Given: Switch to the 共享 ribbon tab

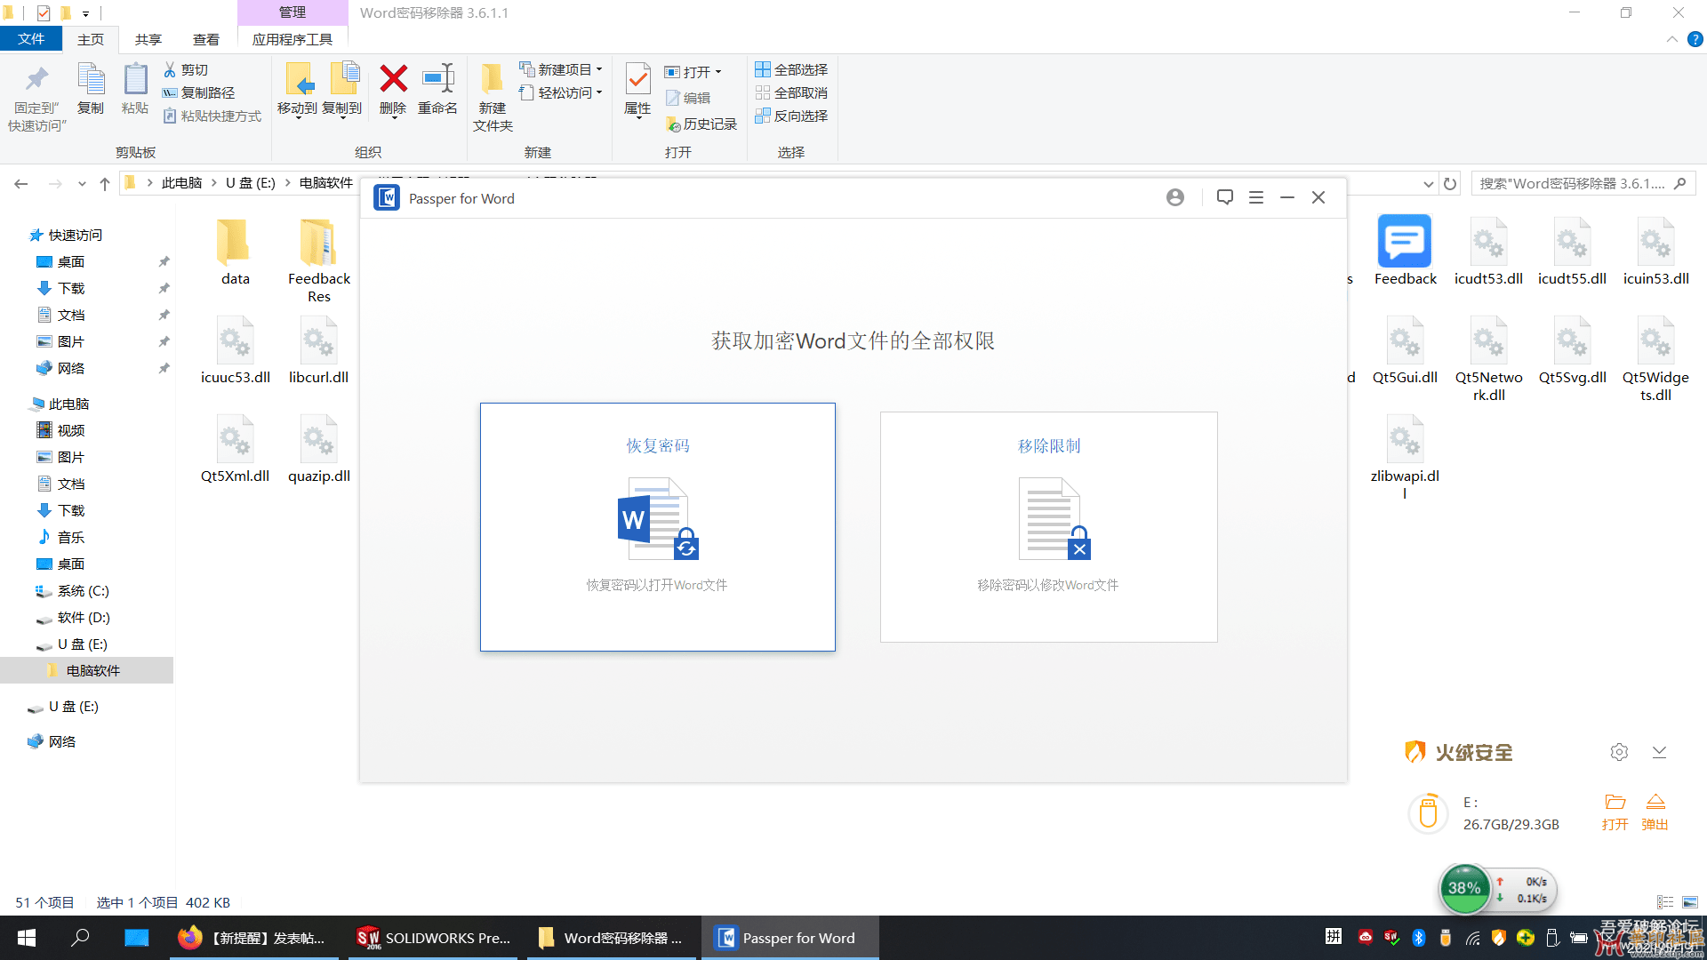Looking at the screenshot, I should point(148,39).
